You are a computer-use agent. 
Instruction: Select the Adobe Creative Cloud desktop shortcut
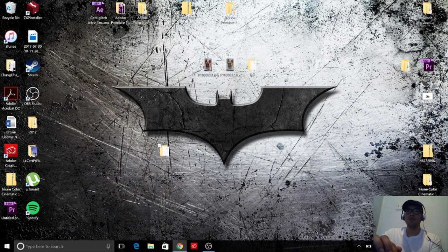click(11, 156)
